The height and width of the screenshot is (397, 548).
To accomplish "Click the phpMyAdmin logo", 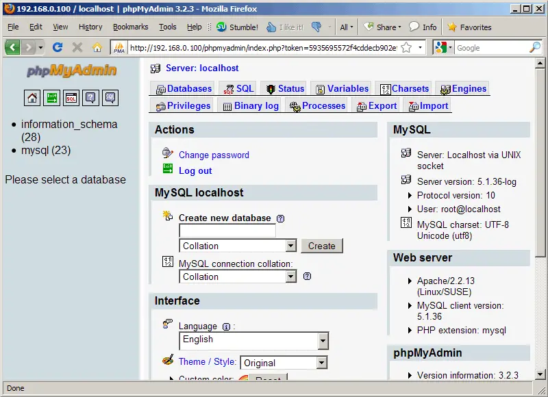I will pyautogui.click(x=71, y=71).
